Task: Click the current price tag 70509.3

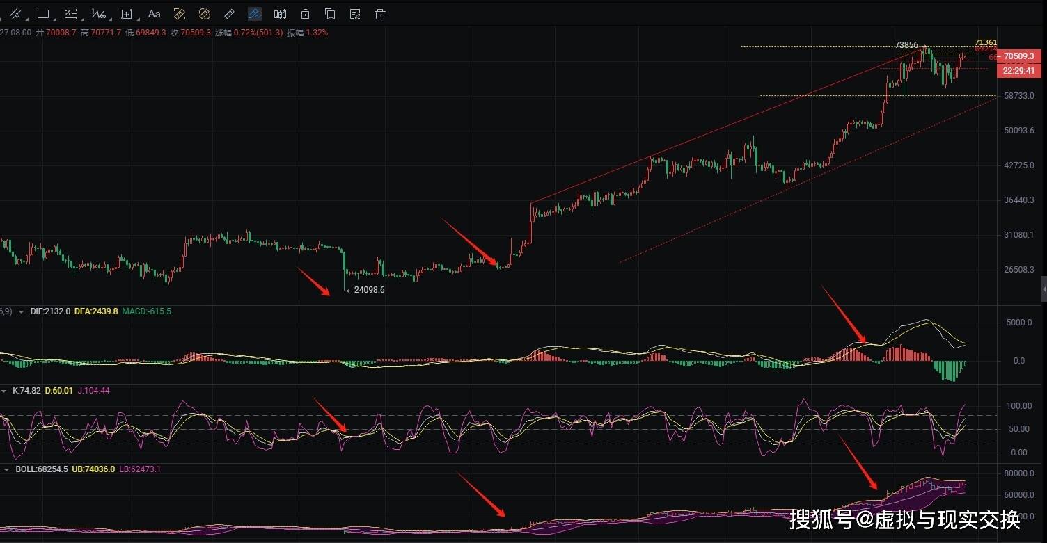Action: [1020, 56]
